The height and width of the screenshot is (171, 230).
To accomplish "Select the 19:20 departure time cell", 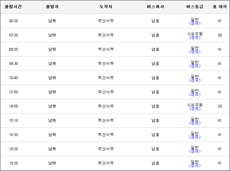I will 14,163.
